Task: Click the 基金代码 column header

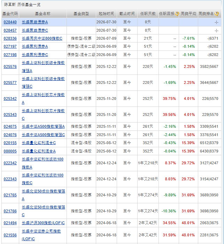Action: coord(10,14)
